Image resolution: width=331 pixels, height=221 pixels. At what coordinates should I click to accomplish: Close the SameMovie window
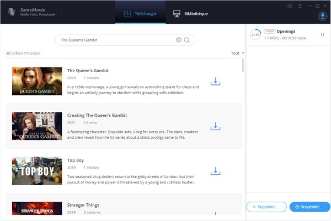(325, 6)
